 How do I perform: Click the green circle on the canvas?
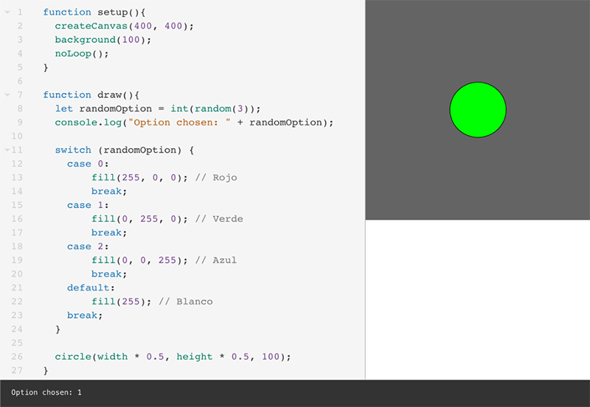pos(478,110)
